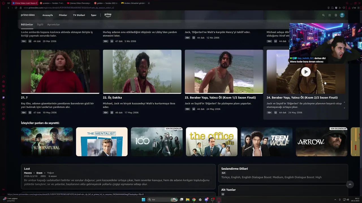Open The 100 recommendation card

click(x=157, y=142)
